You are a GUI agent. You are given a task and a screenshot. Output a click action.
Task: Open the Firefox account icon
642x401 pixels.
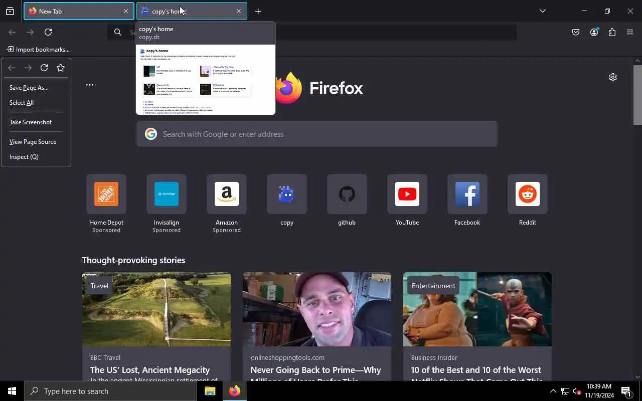click(594, 32)
